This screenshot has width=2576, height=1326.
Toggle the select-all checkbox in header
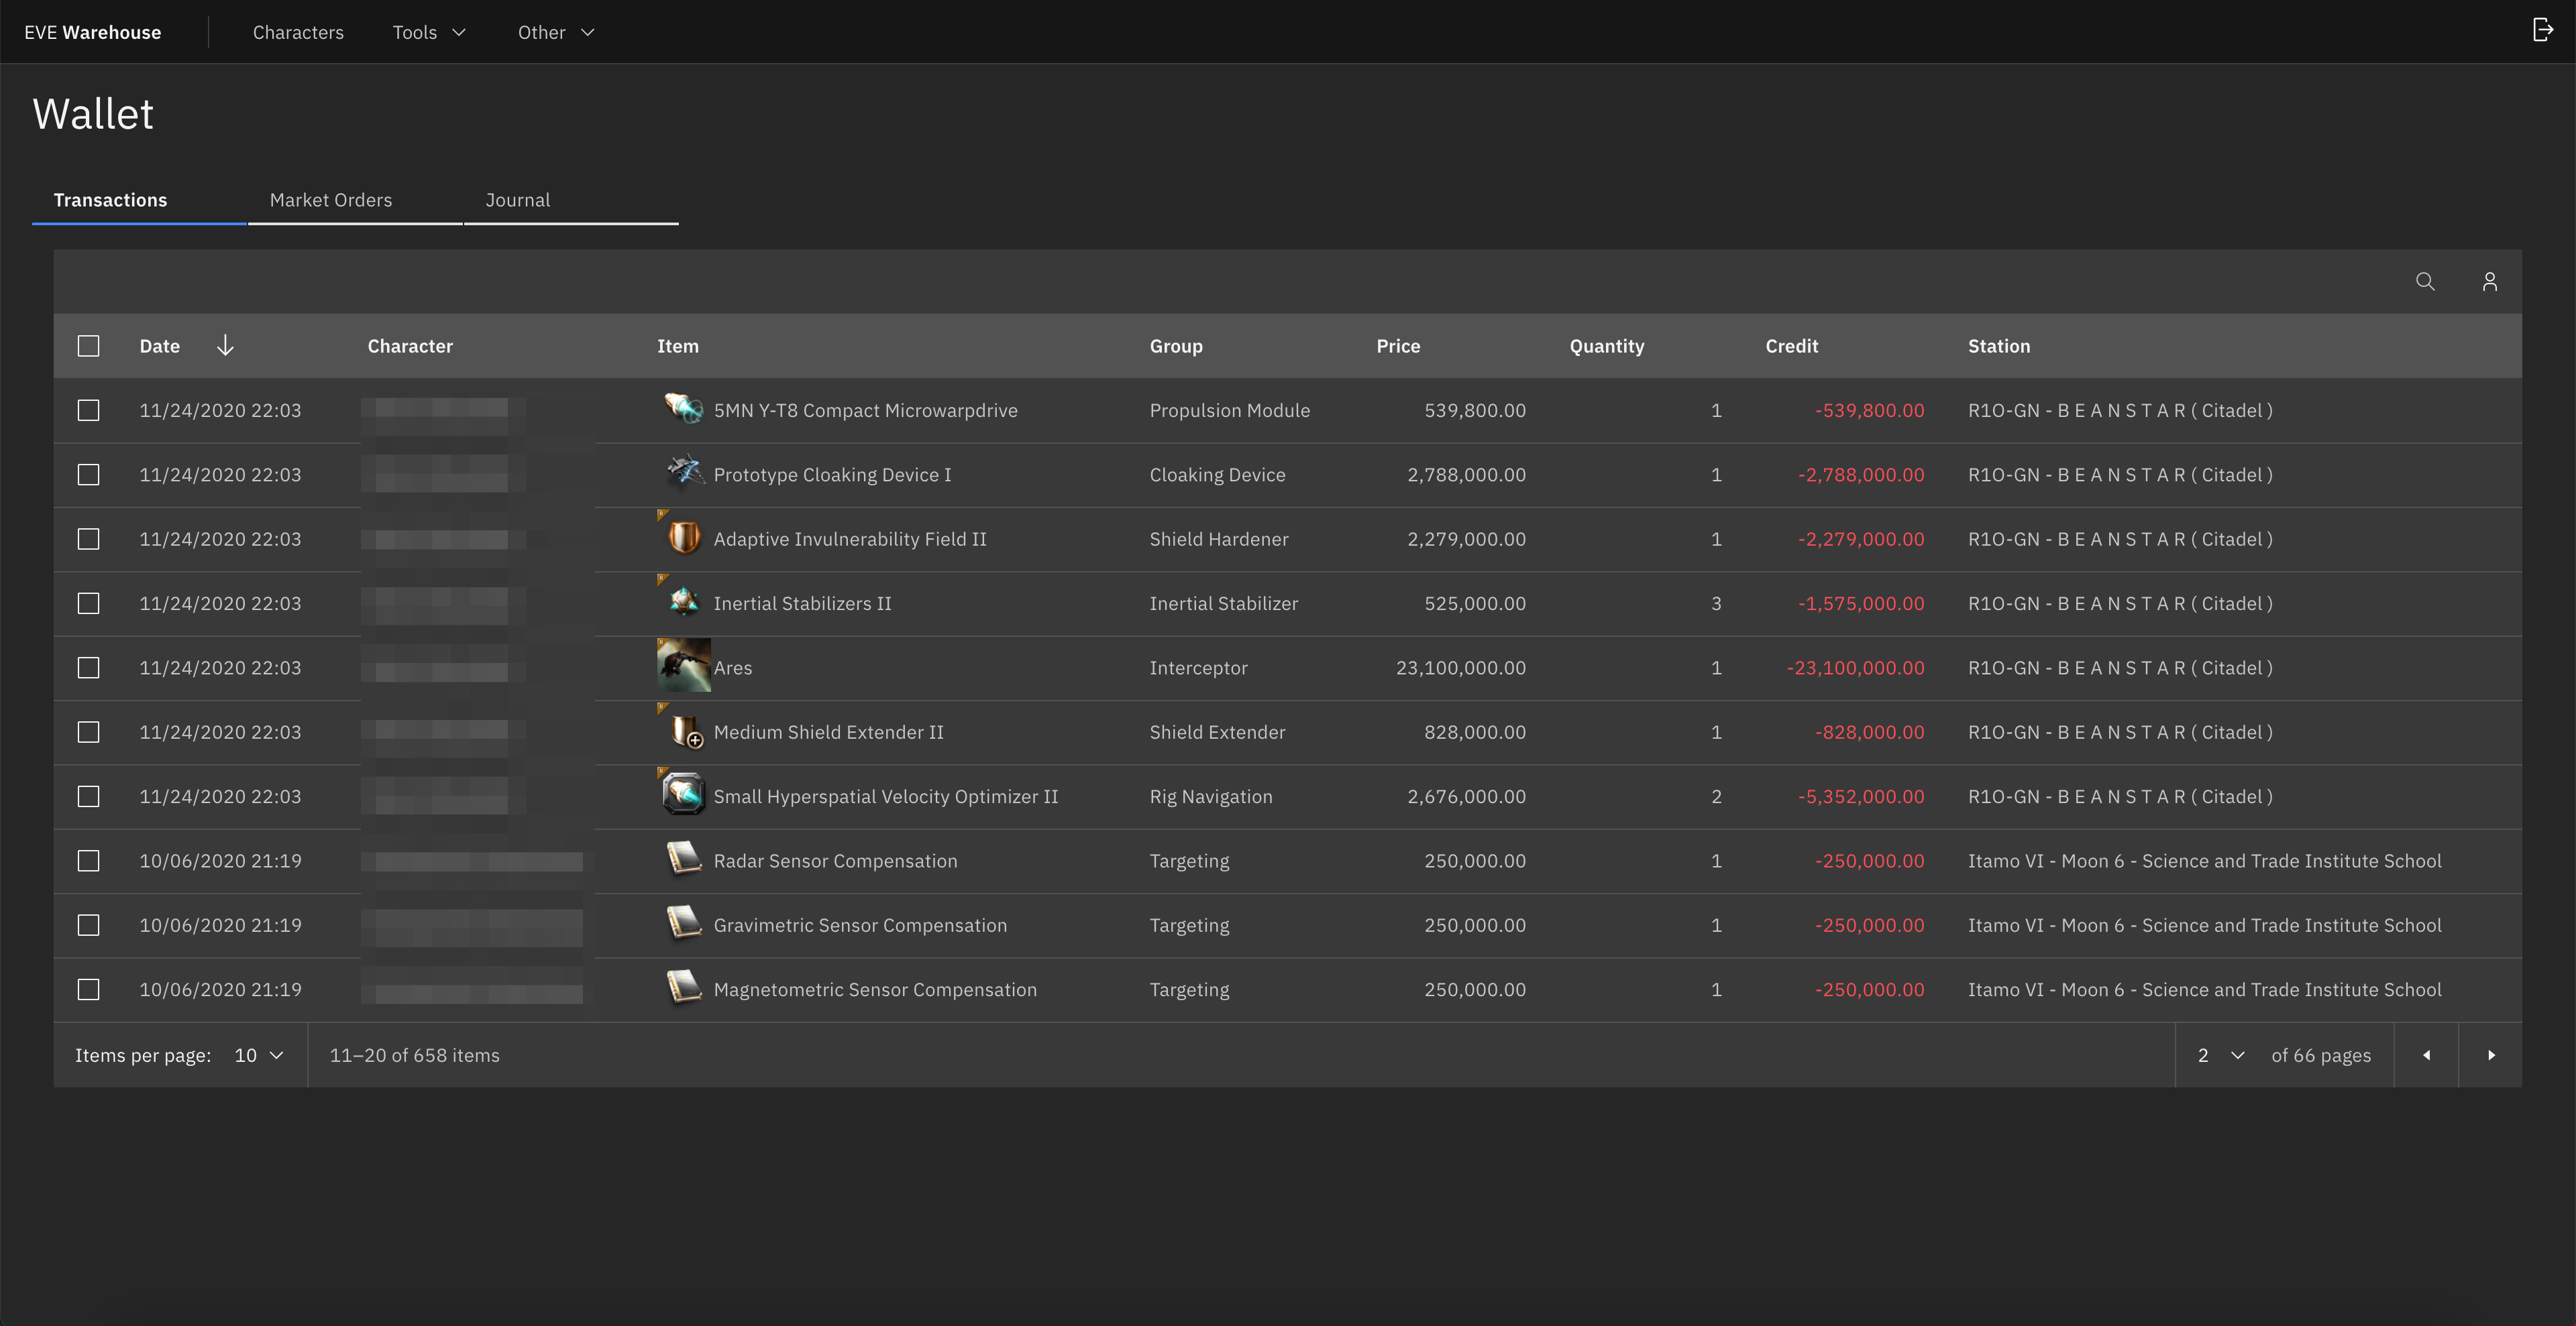[89, 346]
